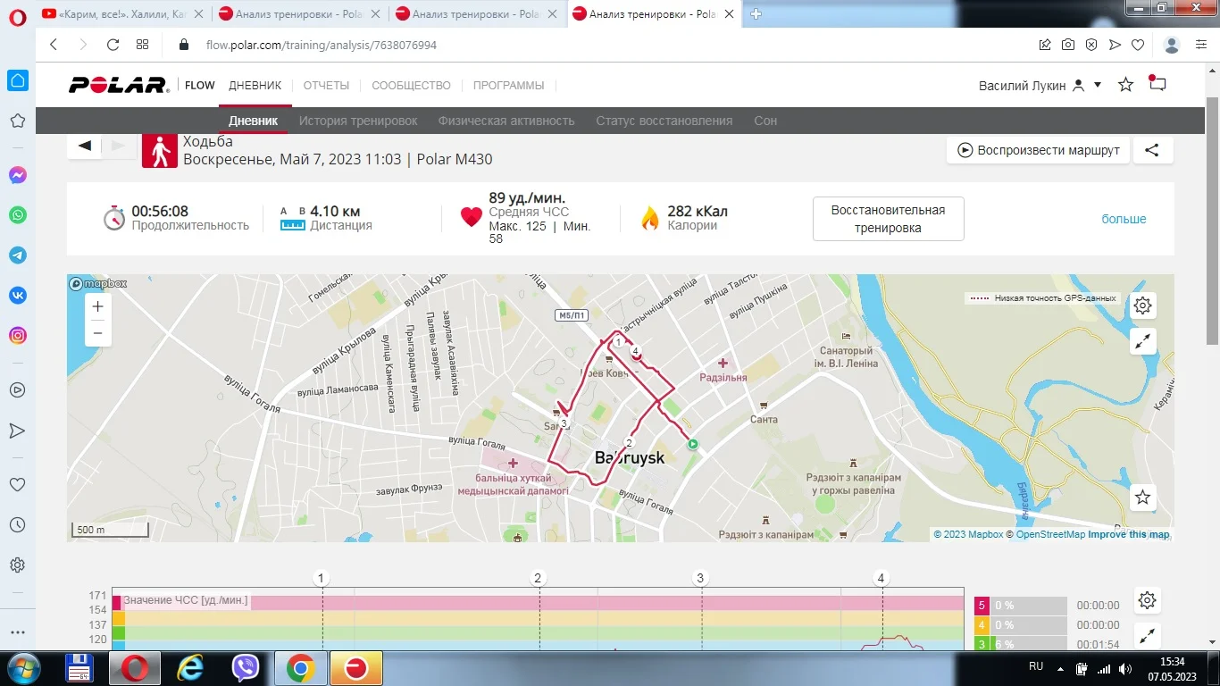Go back with browser back arrow

pos(54,45)
